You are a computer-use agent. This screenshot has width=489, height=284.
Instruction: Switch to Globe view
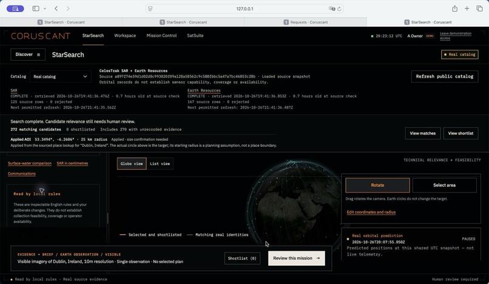132,163
